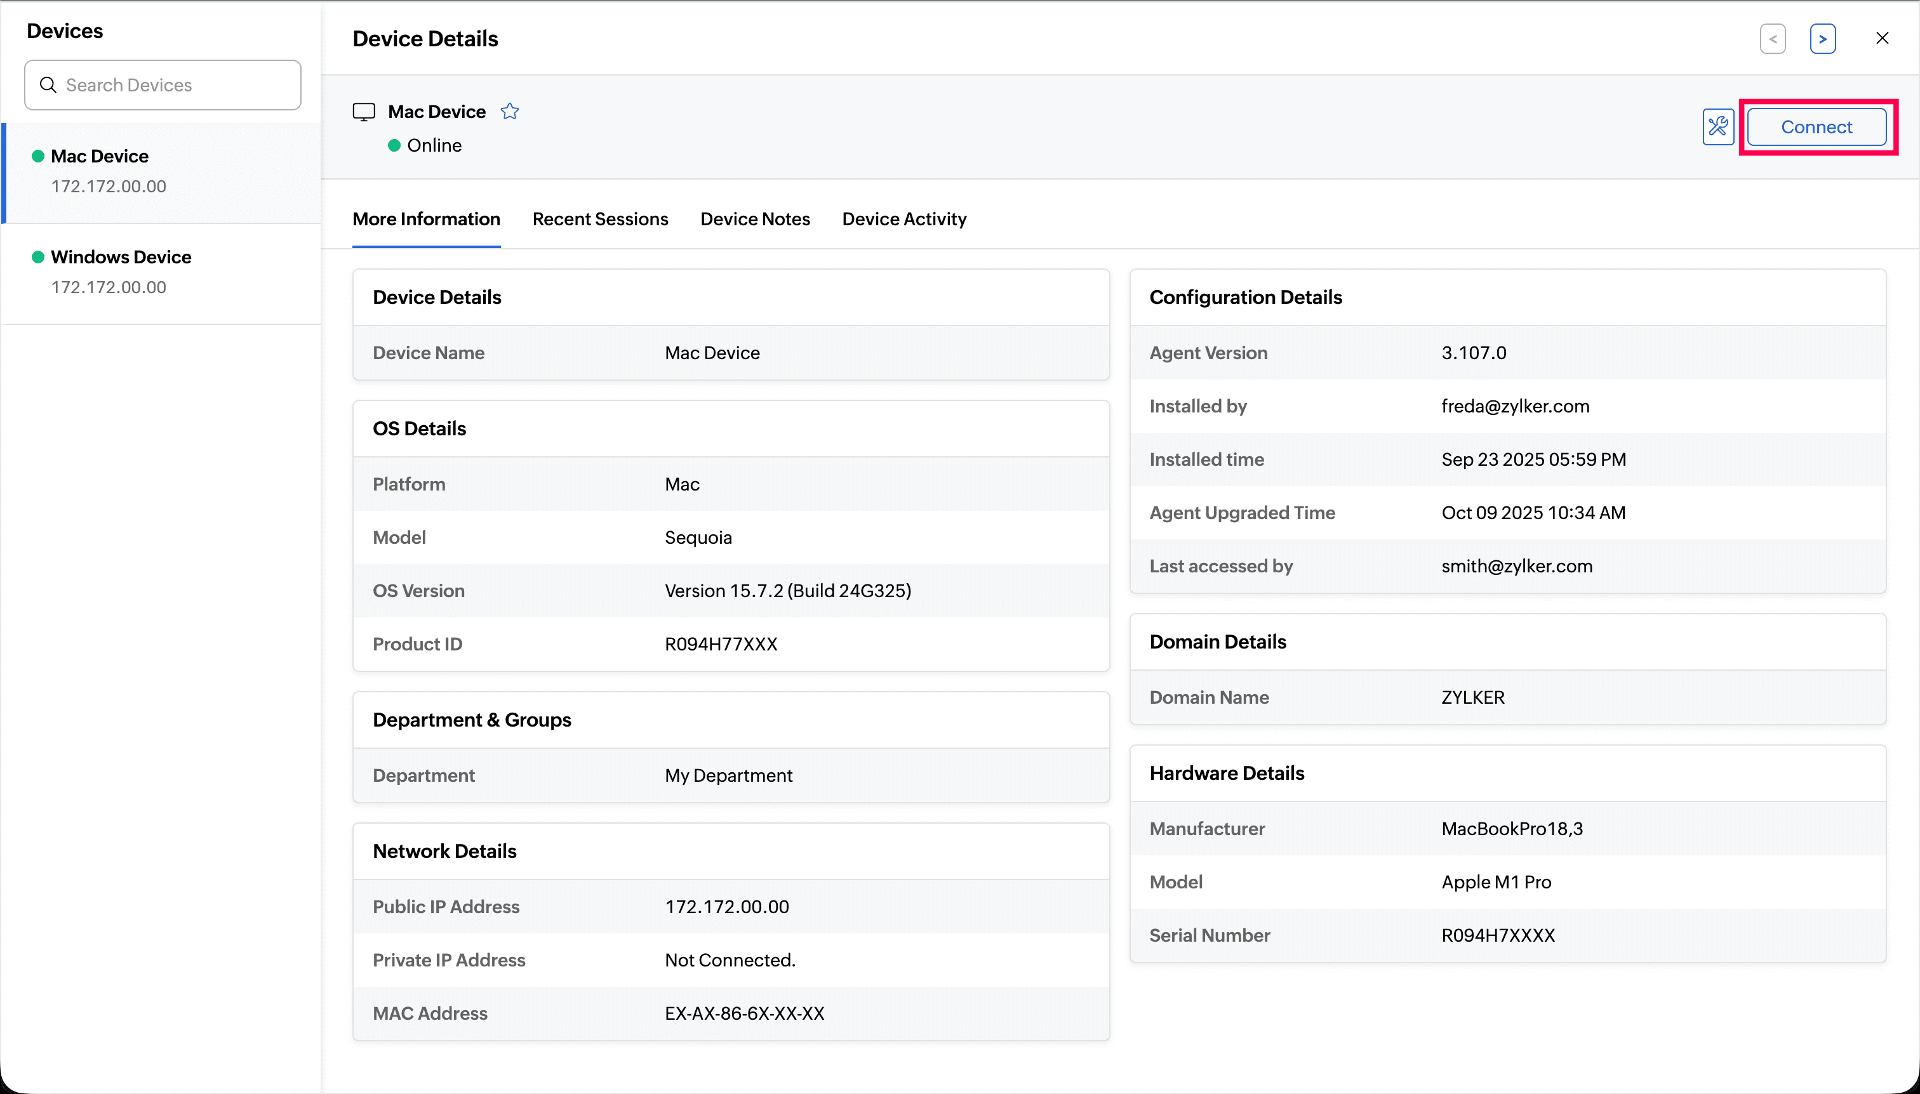Switch to the Recent Sessions tab

pyautogui.click(x=600, y=219)
